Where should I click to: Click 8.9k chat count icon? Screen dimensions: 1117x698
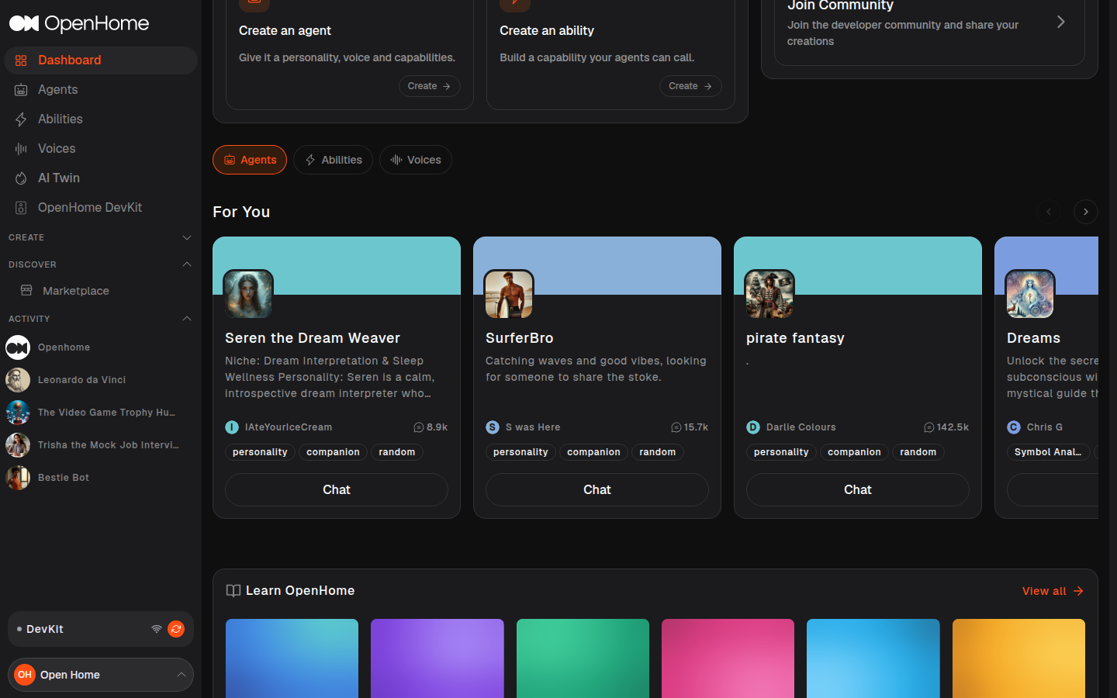[x=419, y=427]
